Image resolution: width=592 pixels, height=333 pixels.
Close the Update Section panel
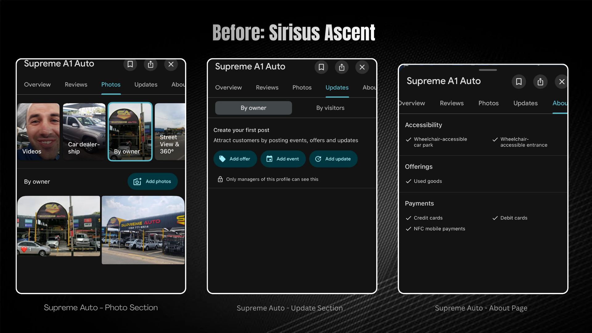click(362, 67)
